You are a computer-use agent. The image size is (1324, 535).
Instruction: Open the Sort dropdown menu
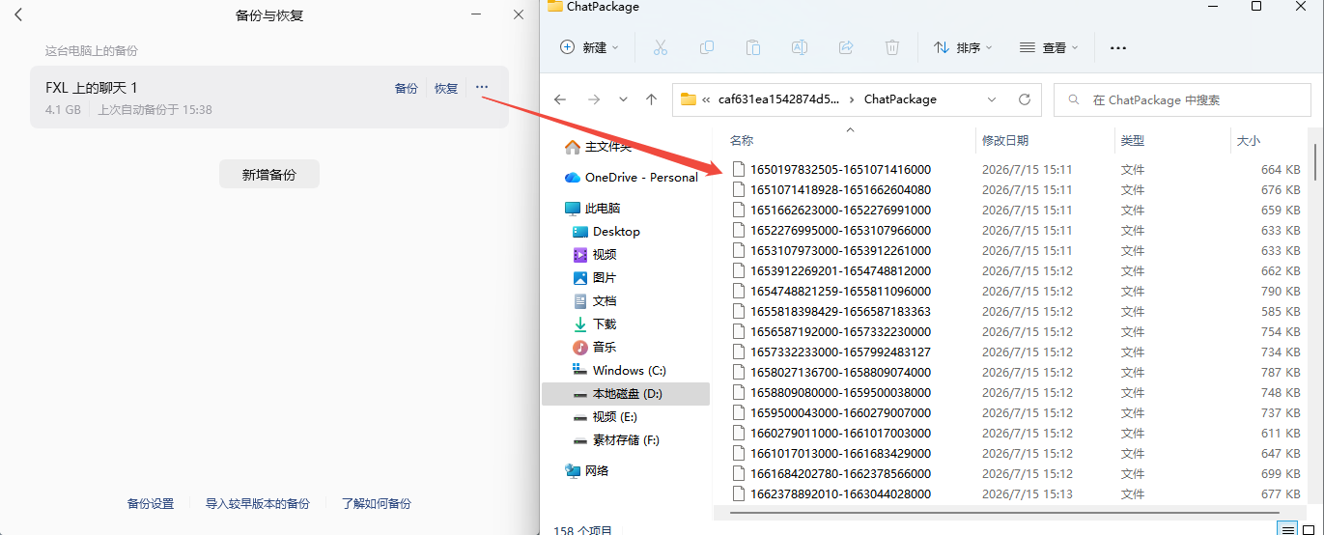click(963, 47)
